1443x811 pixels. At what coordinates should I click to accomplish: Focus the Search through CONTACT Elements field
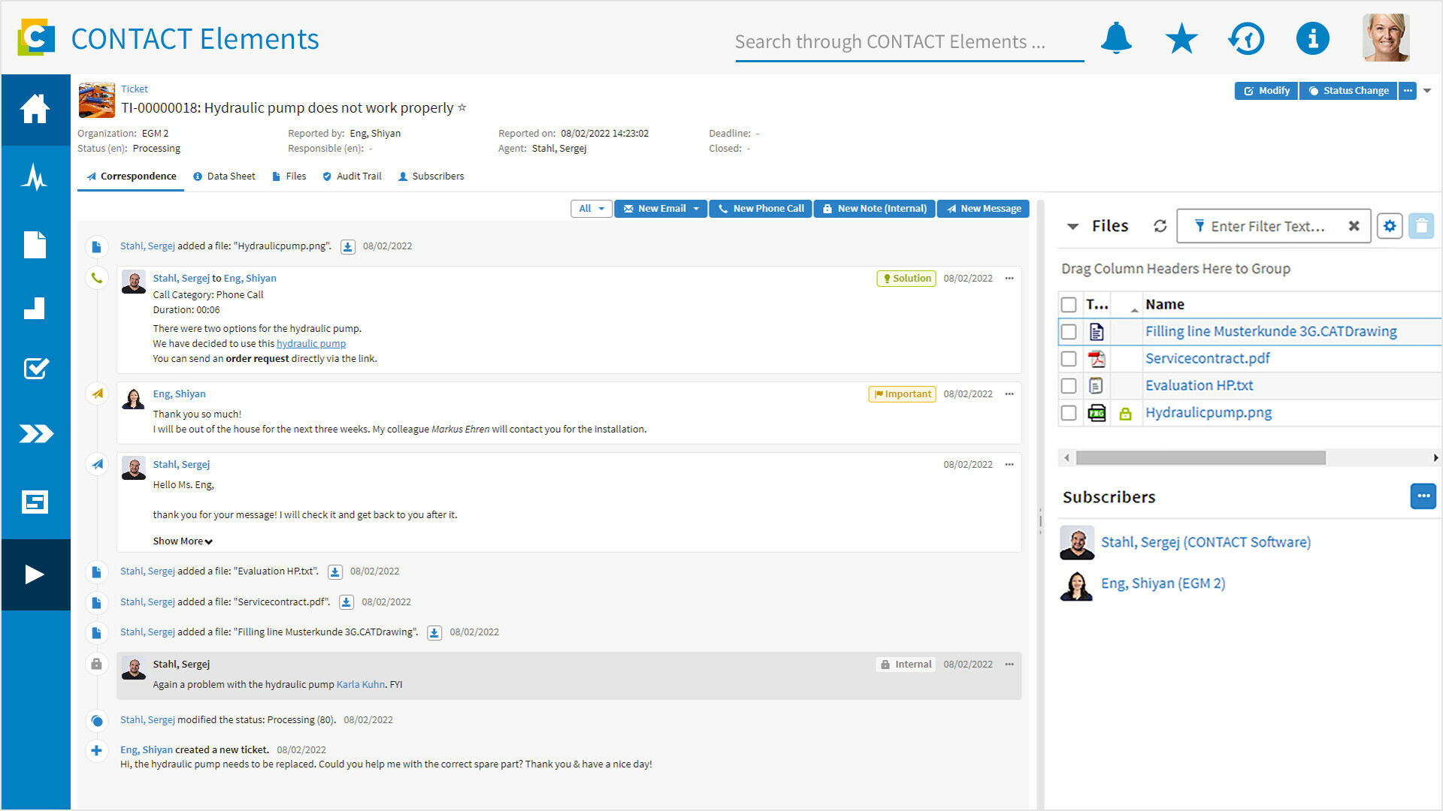(909, 42)
